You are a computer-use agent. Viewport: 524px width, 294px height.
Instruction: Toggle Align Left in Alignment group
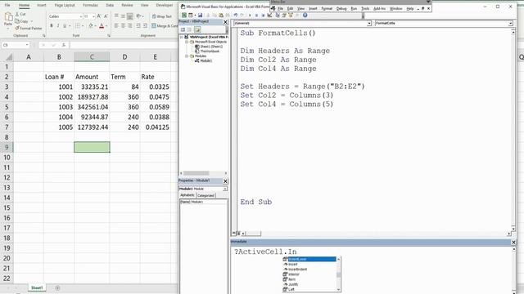pos(116,25)
